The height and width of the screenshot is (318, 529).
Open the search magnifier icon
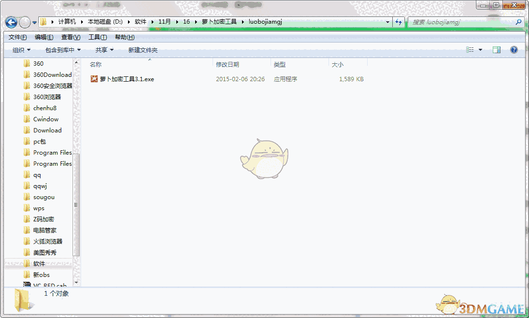click(518, 22)
